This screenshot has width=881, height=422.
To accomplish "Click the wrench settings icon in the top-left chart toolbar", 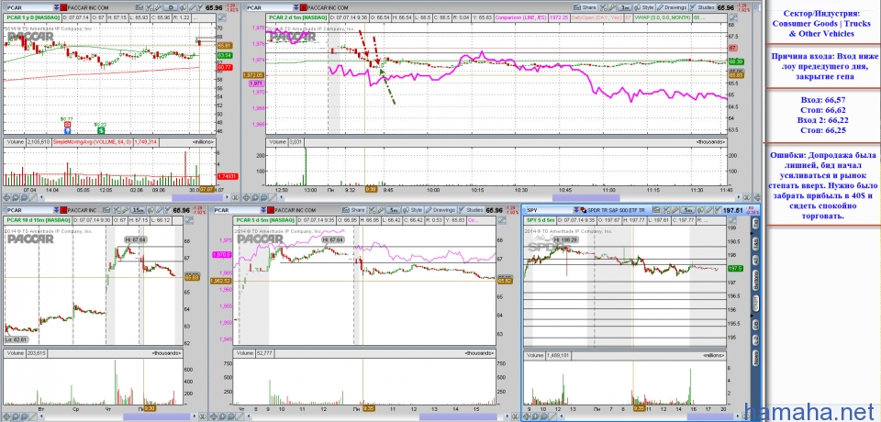I will [158, 7].
